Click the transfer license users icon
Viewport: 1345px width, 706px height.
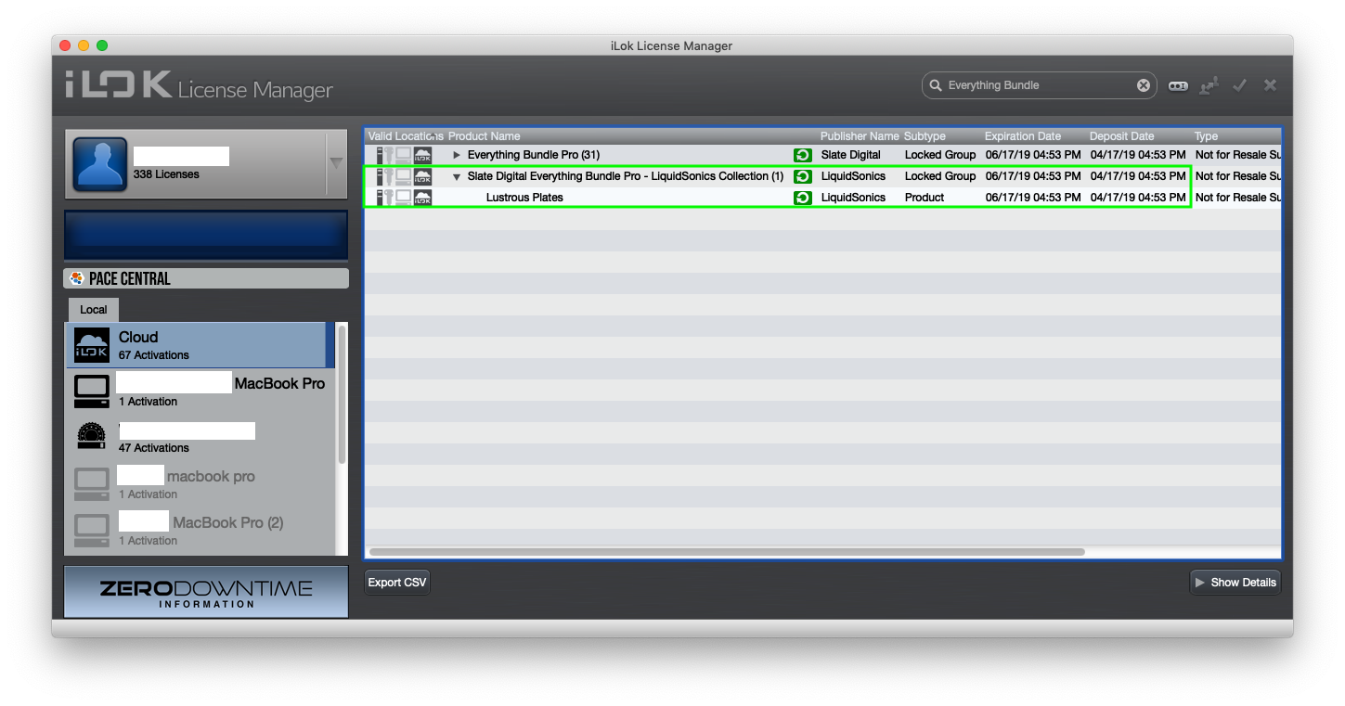point(1209,85)
